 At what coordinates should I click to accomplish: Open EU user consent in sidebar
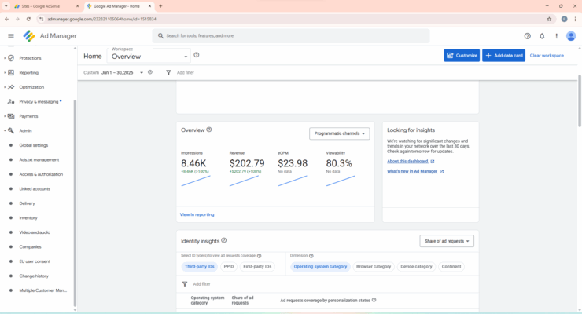[35, 261]
